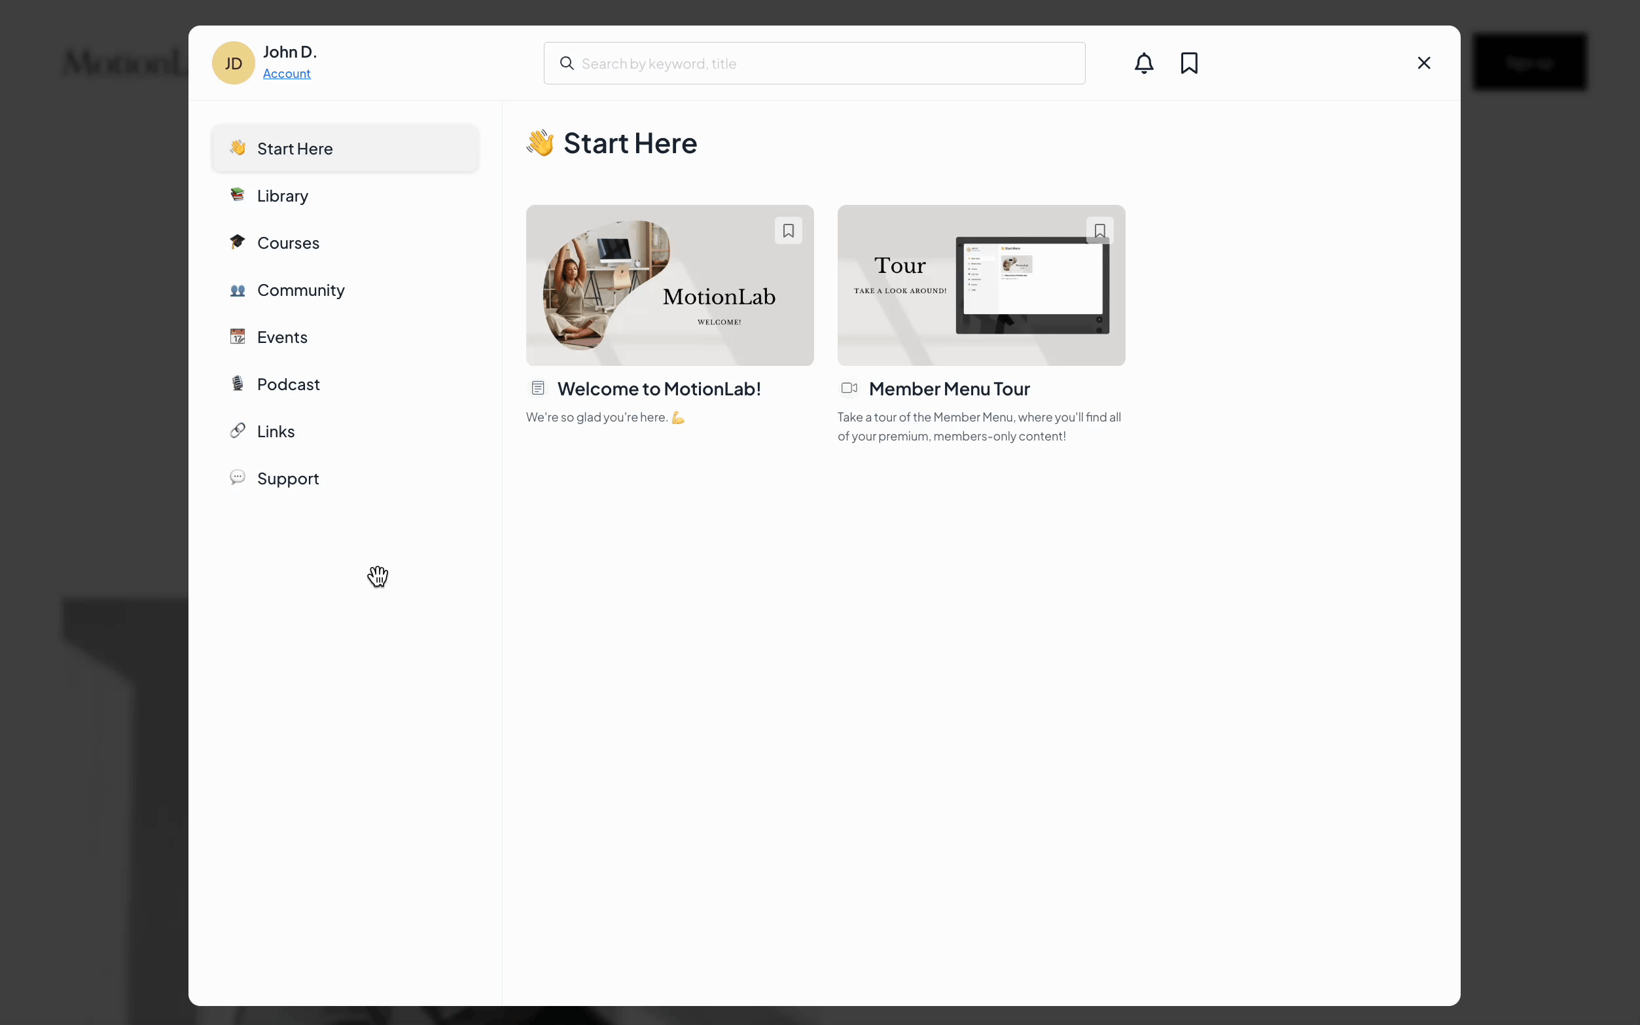Open the Welcome to MotionLab! title
This screenshot has width=1640, height=1025.
pos(659,388)
